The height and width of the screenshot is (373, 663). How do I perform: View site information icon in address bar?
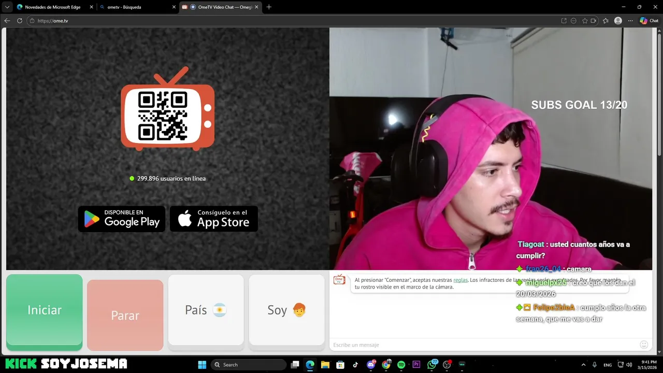32,21
